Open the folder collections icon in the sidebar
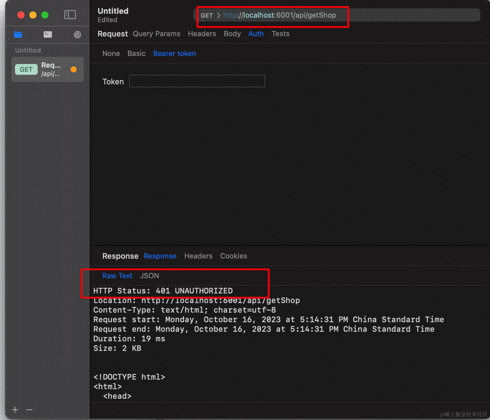The width and height of the screenshot is (490, 420). click(18, 35)
